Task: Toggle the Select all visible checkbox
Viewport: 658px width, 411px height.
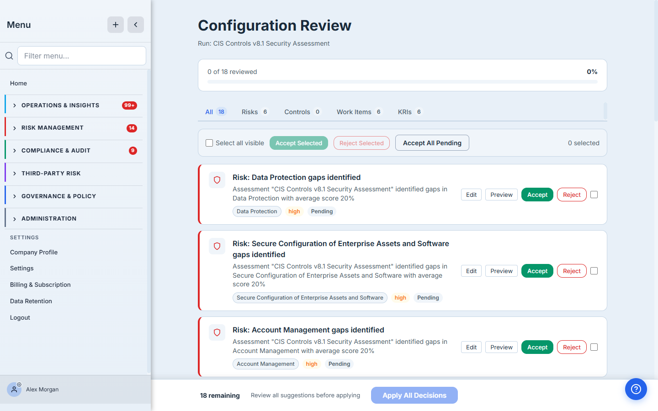Action: 209,143
